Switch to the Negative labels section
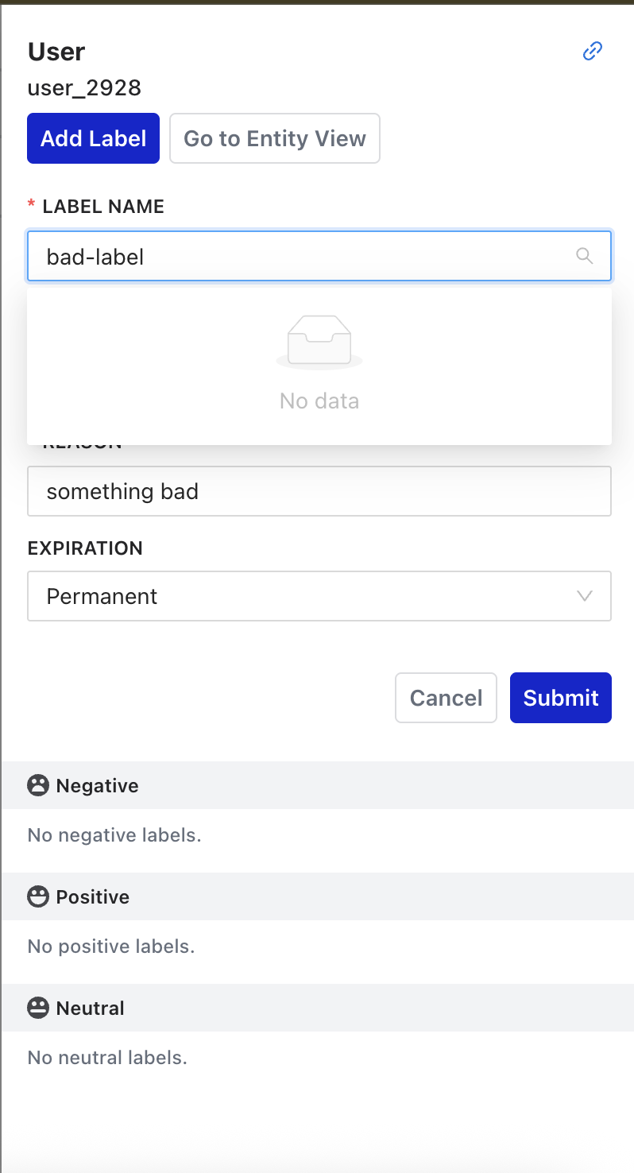Image resolution: width=634 pixels, height=1173 pixels. click(x=97, y=784)
